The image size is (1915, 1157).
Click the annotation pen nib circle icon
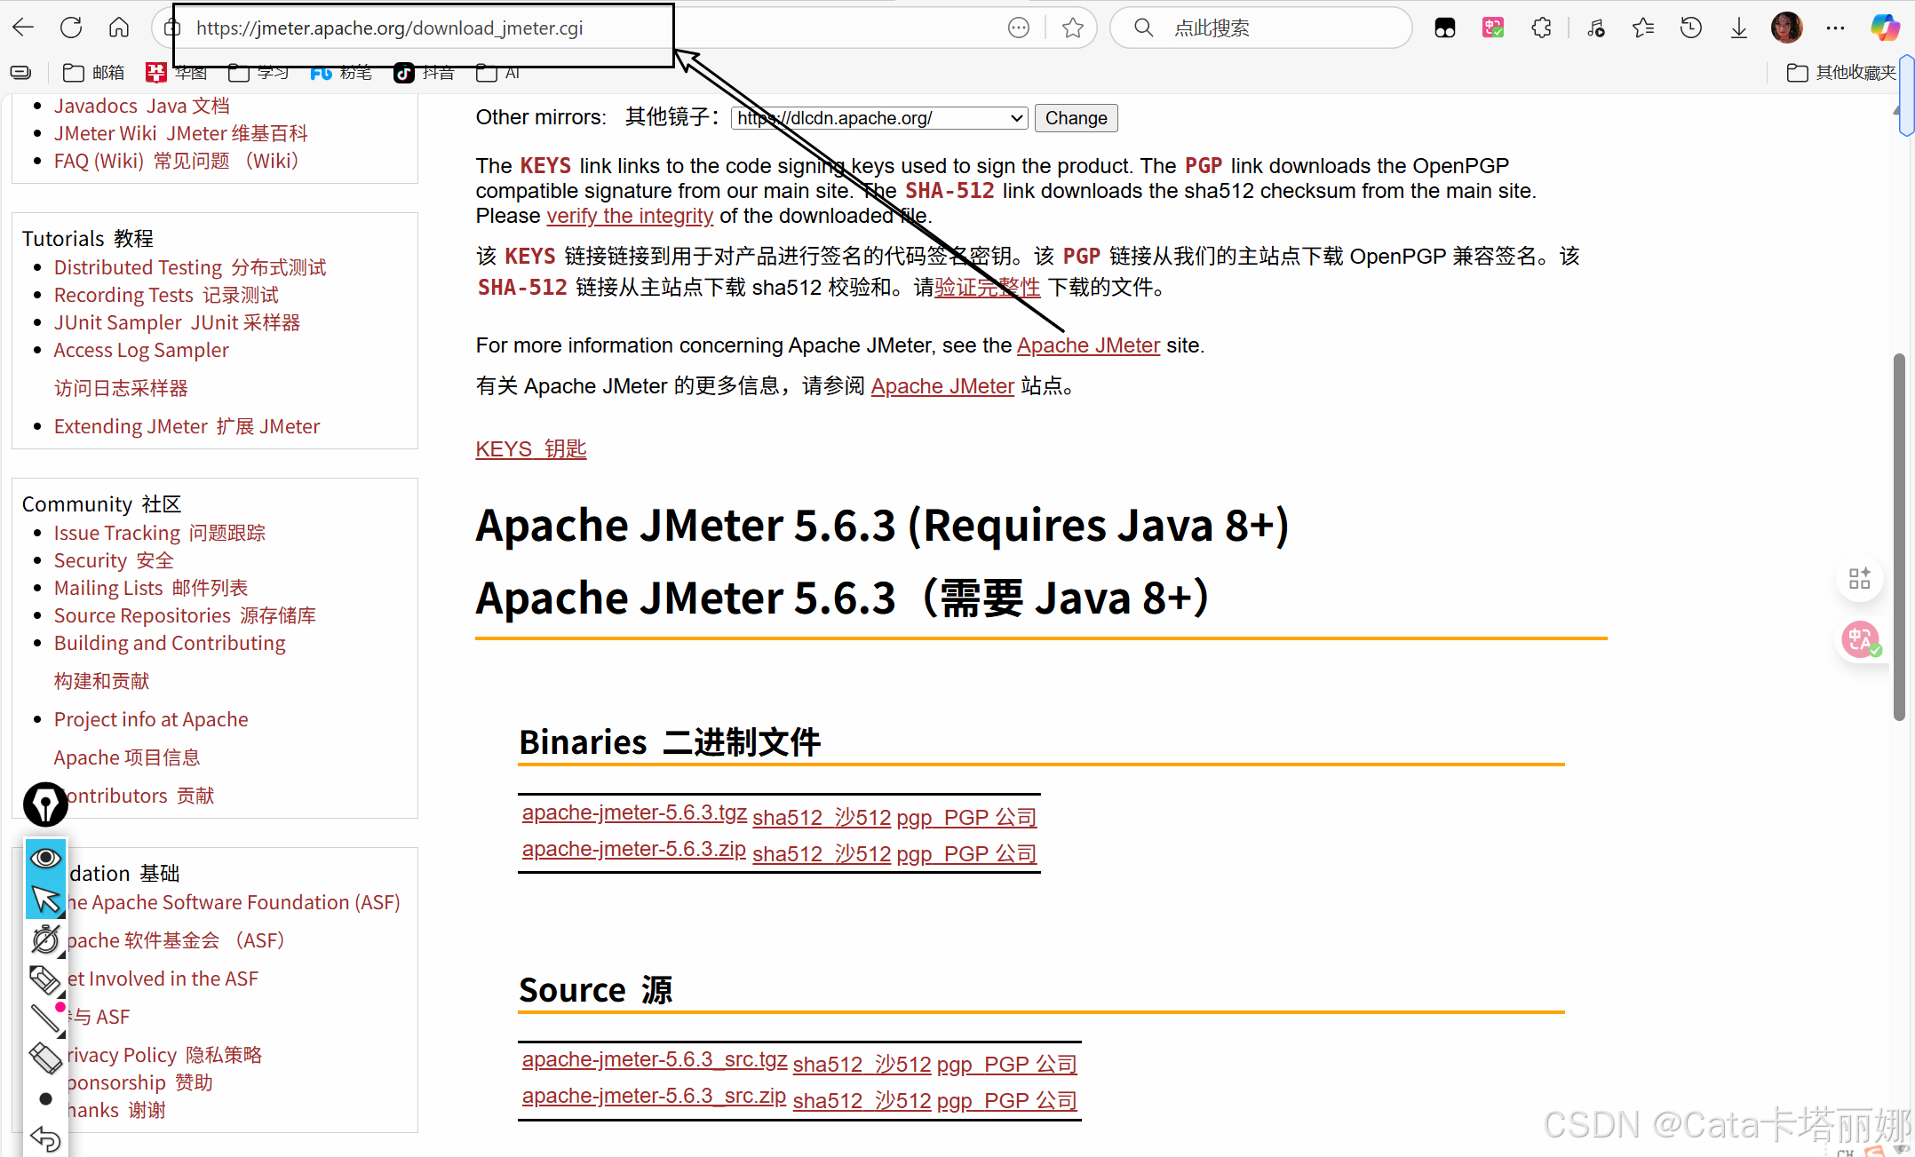click(45, 804)
